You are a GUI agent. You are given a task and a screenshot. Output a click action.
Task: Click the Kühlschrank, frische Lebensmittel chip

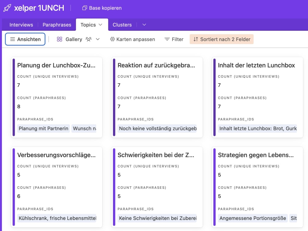(x=57, y=218)
